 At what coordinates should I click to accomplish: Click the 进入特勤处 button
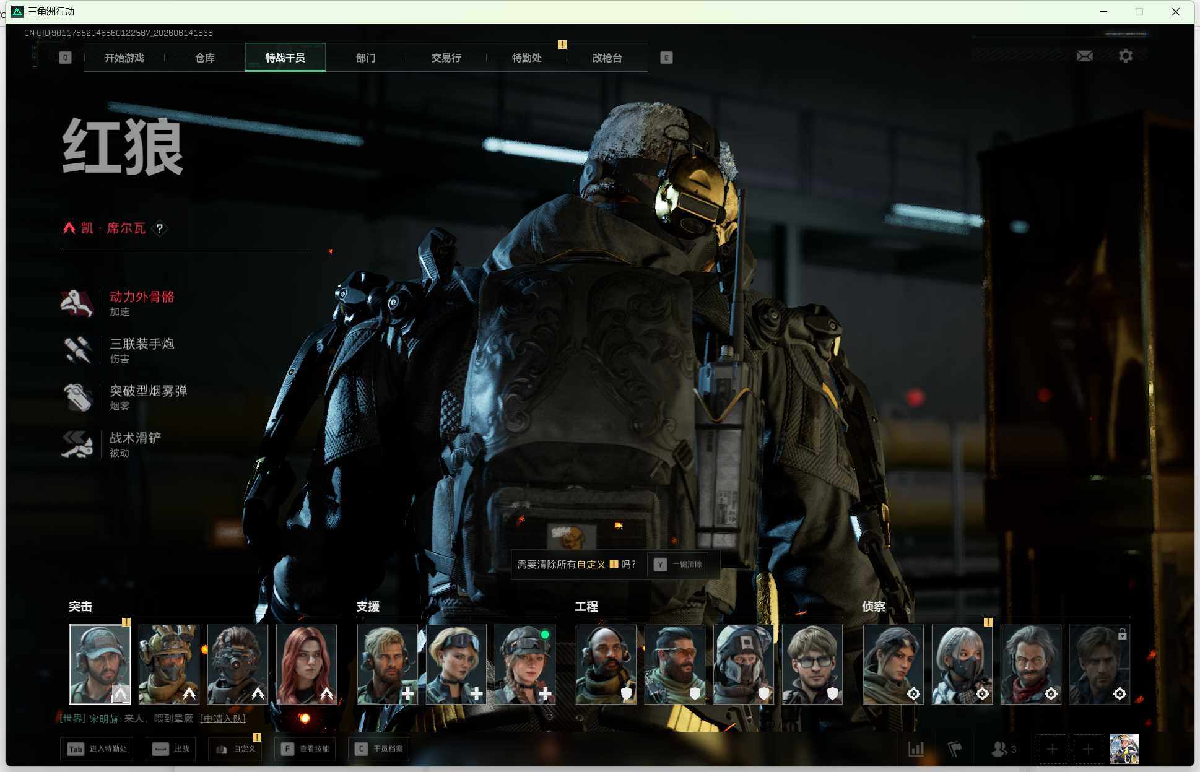98,749
